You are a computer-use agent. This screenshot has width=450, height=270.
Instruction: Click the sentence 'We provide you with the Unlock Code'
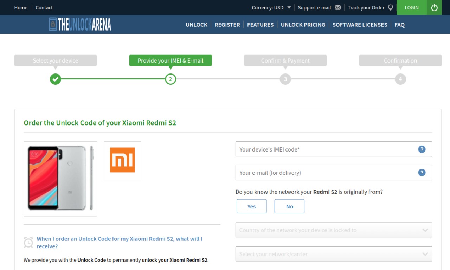(x=116, y=260)
